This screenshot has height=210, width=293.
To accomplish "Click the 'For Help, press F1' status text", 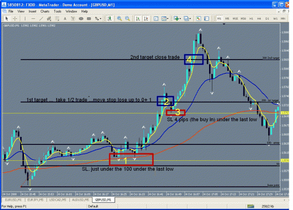I will click(x=14, y=206).
